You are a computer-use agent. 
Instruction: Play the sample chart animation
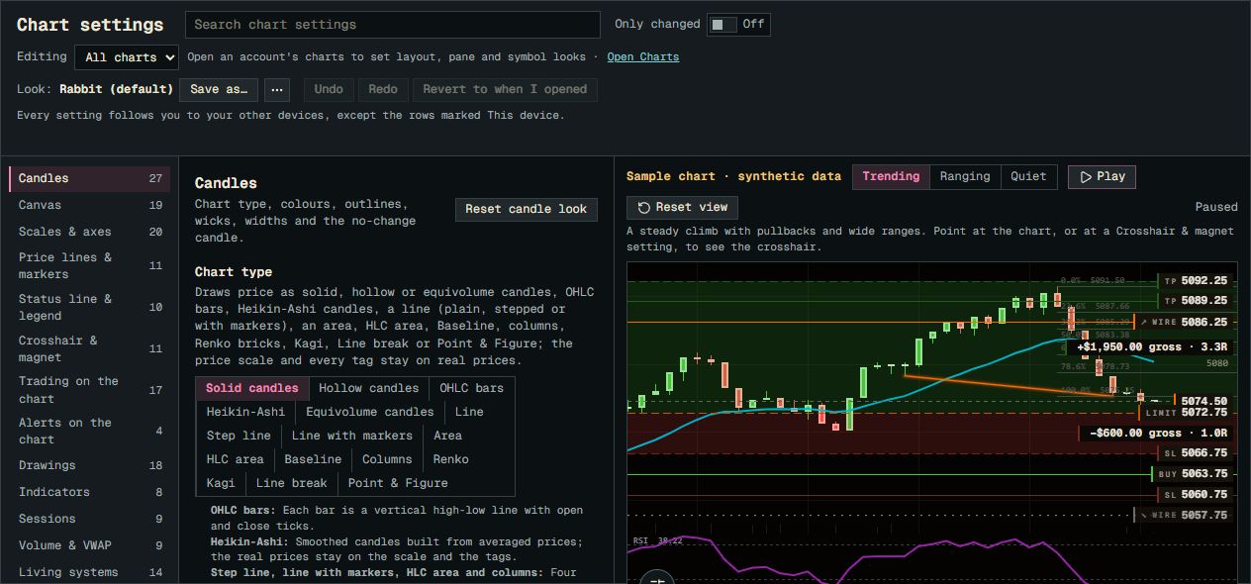[x=1102, y=176]
